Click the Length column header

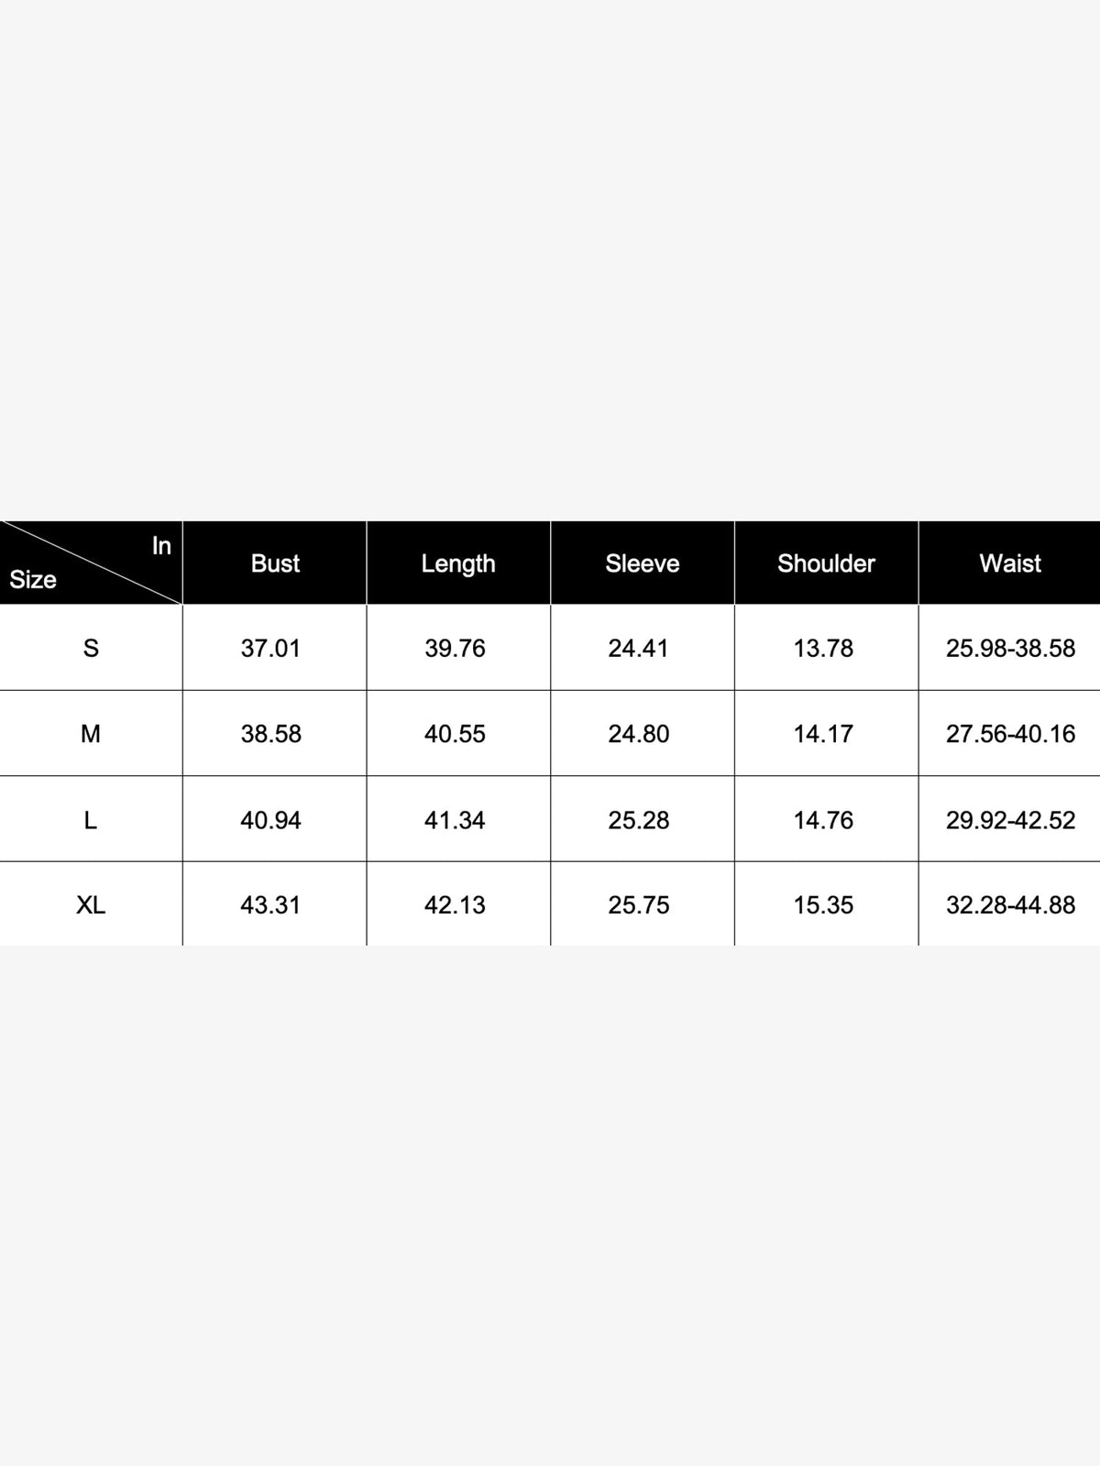458,563
